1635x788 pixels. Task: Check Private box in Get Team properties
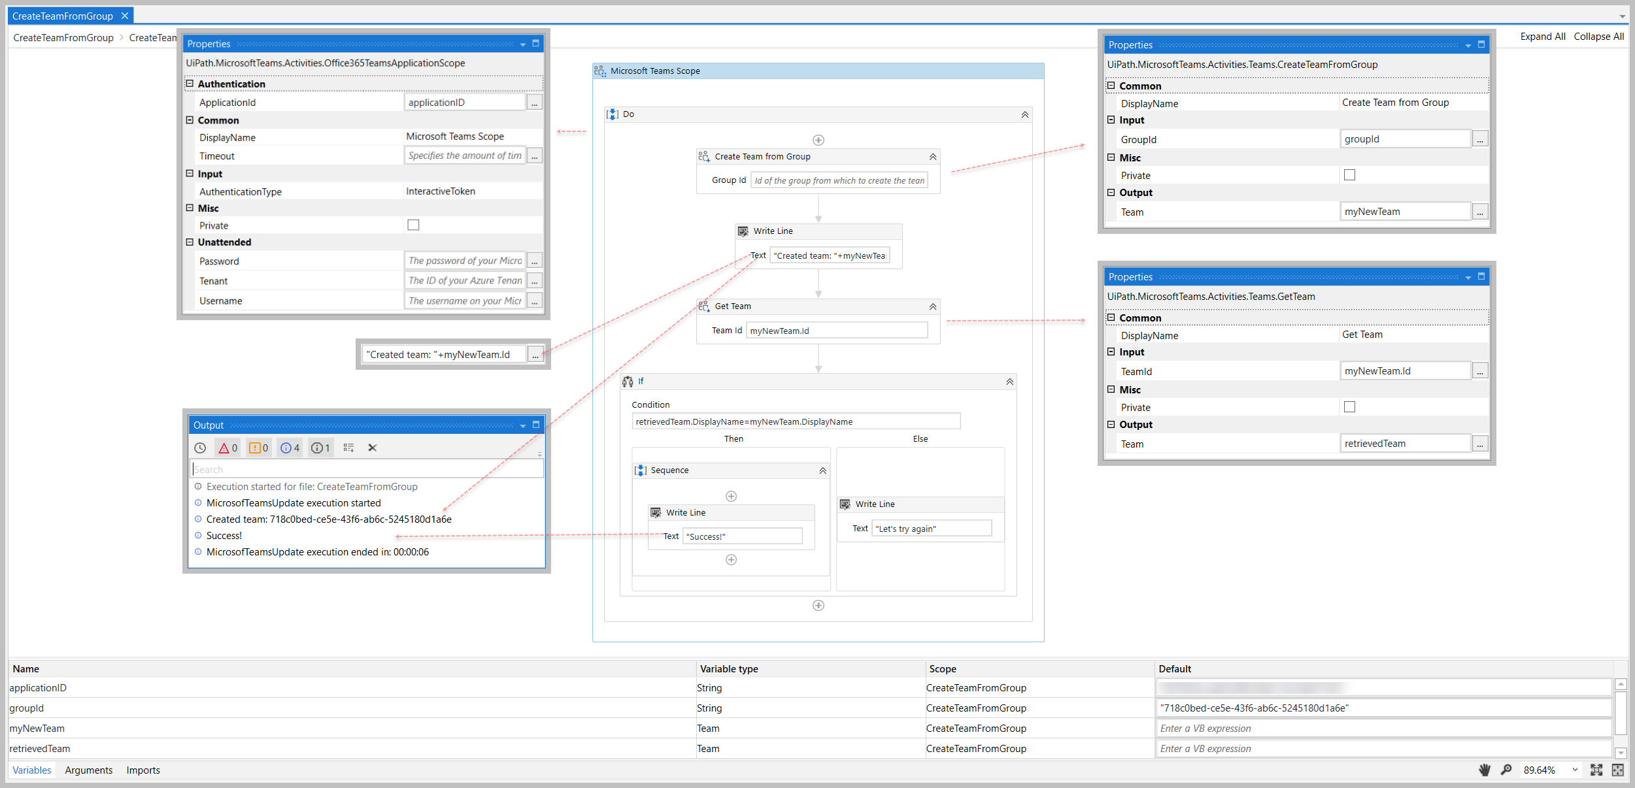1349,406
